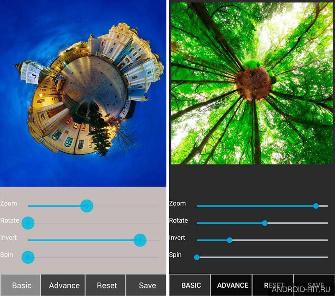Tap RESET button in right screen
Viewport: 335px width, 296px height.
point(273,285)
